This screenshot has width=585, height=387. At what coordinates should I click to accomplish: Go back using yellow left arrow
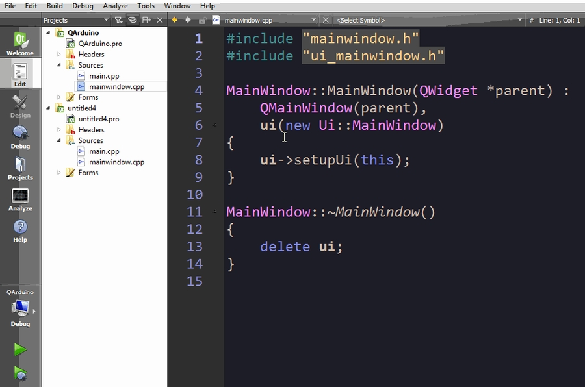[174, 20]
